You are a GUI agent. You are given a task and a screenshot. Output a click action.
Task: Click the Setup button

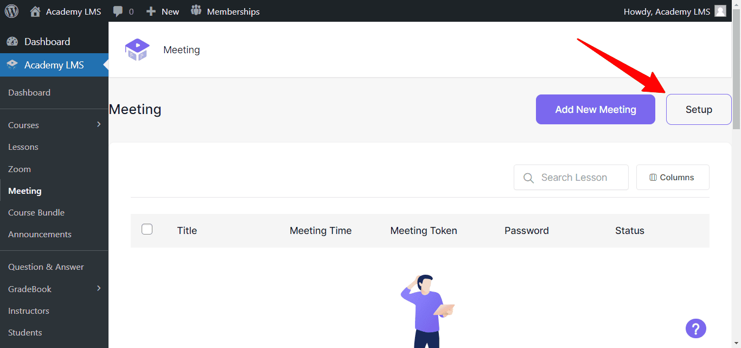click(699, 110)
